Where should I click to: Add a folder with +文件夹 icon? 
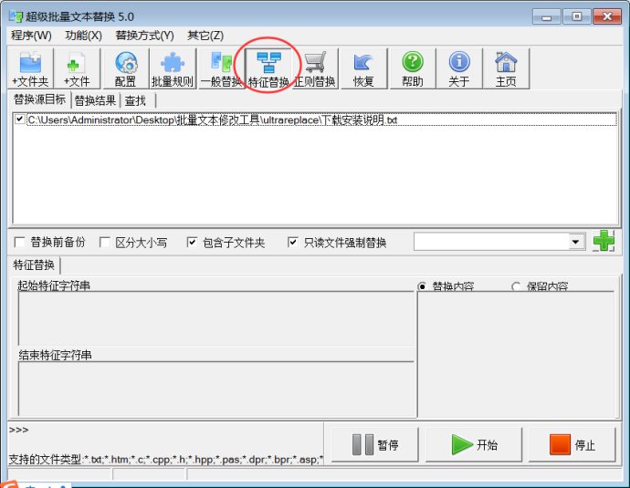(x=30, y=68)
